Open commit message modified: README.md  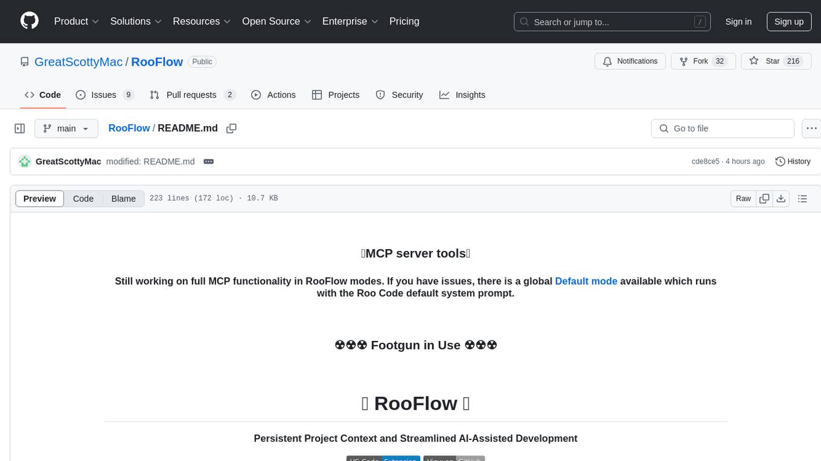[150, 161]
